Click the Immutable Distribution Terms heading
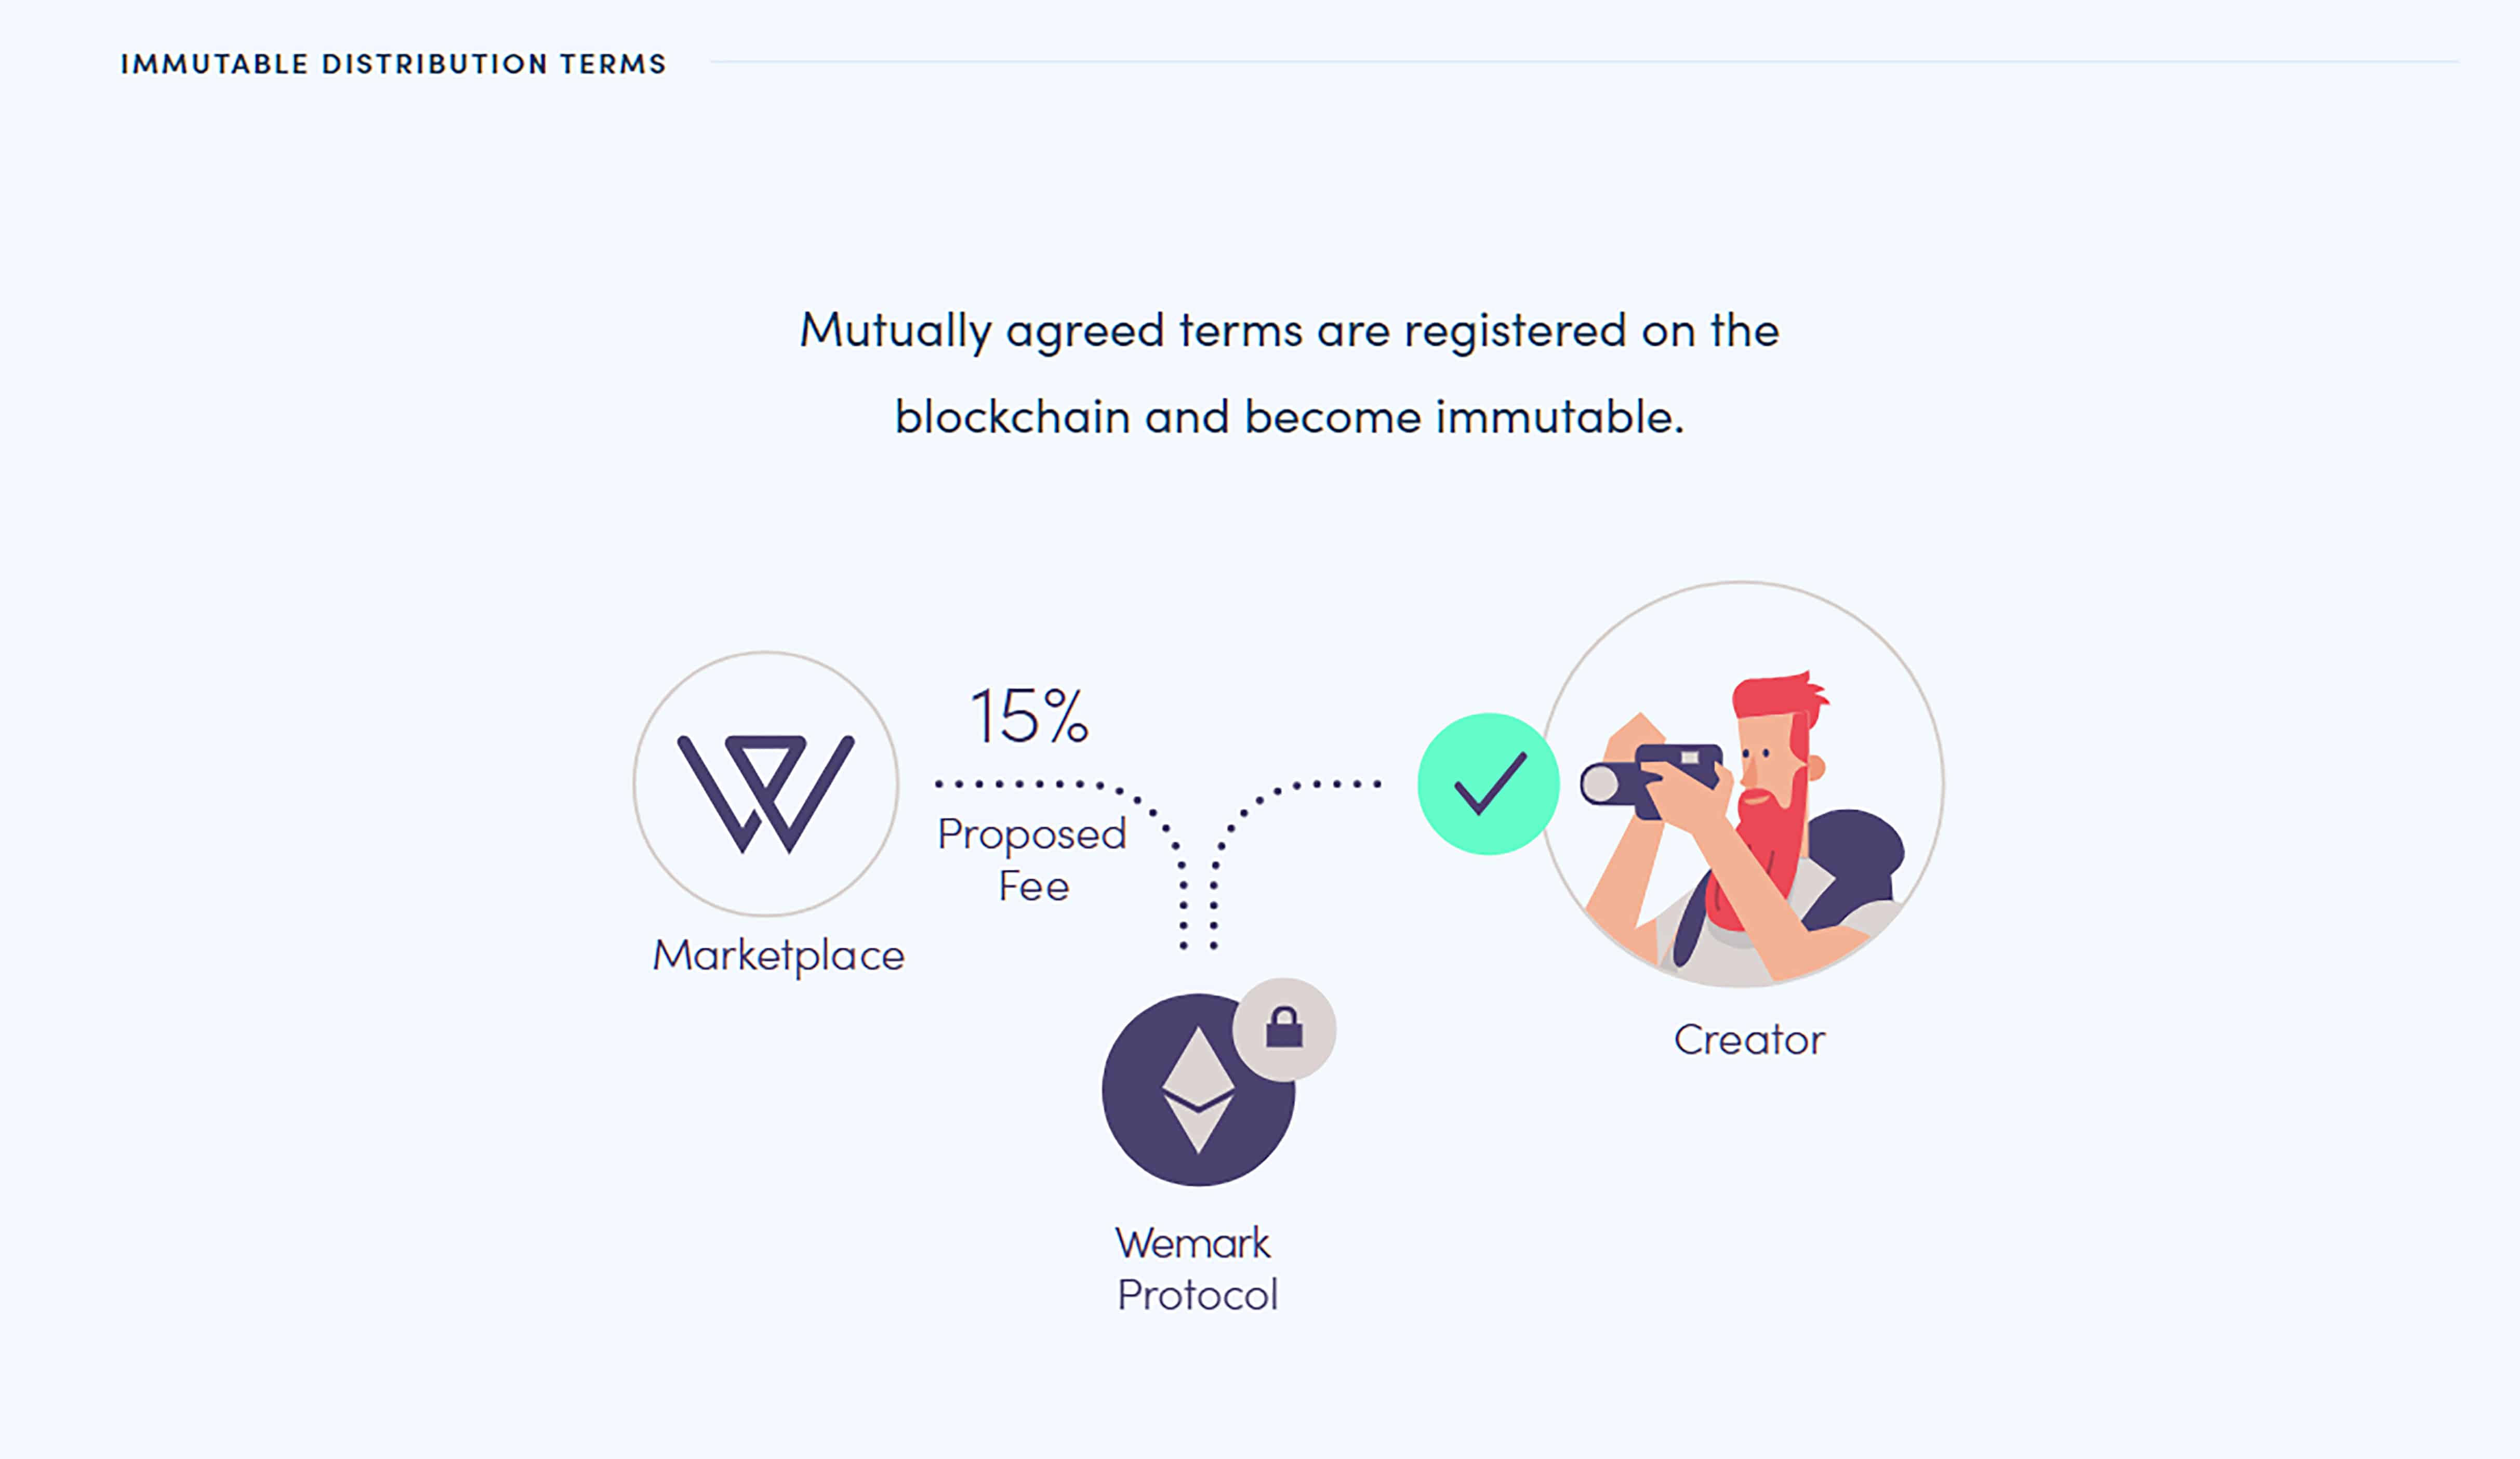 pos(393,64)
